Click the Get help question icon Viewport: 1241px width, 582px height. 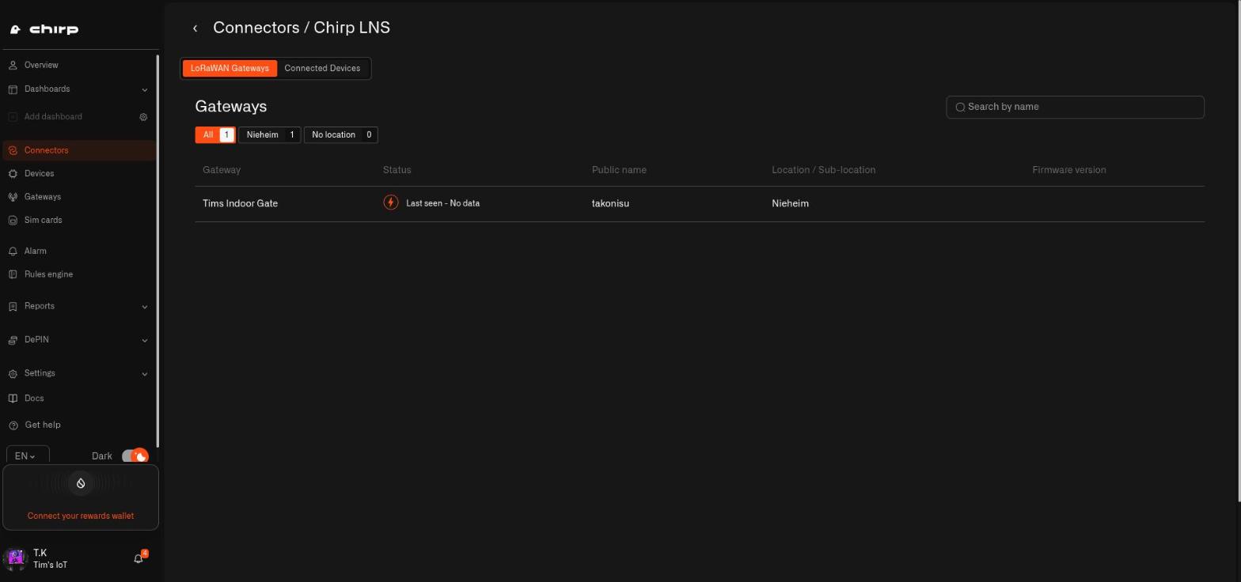click(13, 425)
